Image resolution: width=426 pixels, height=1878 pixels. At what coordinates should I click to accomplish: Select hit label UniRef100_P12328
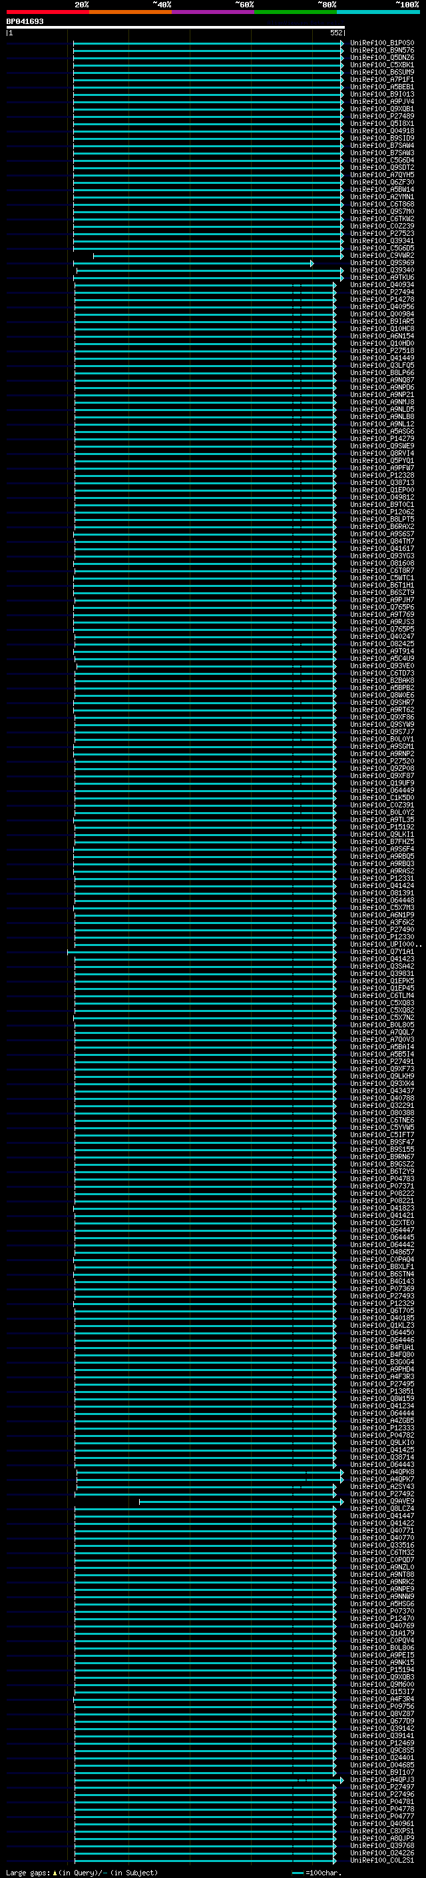pyautogui.click(x=382, y=476)
